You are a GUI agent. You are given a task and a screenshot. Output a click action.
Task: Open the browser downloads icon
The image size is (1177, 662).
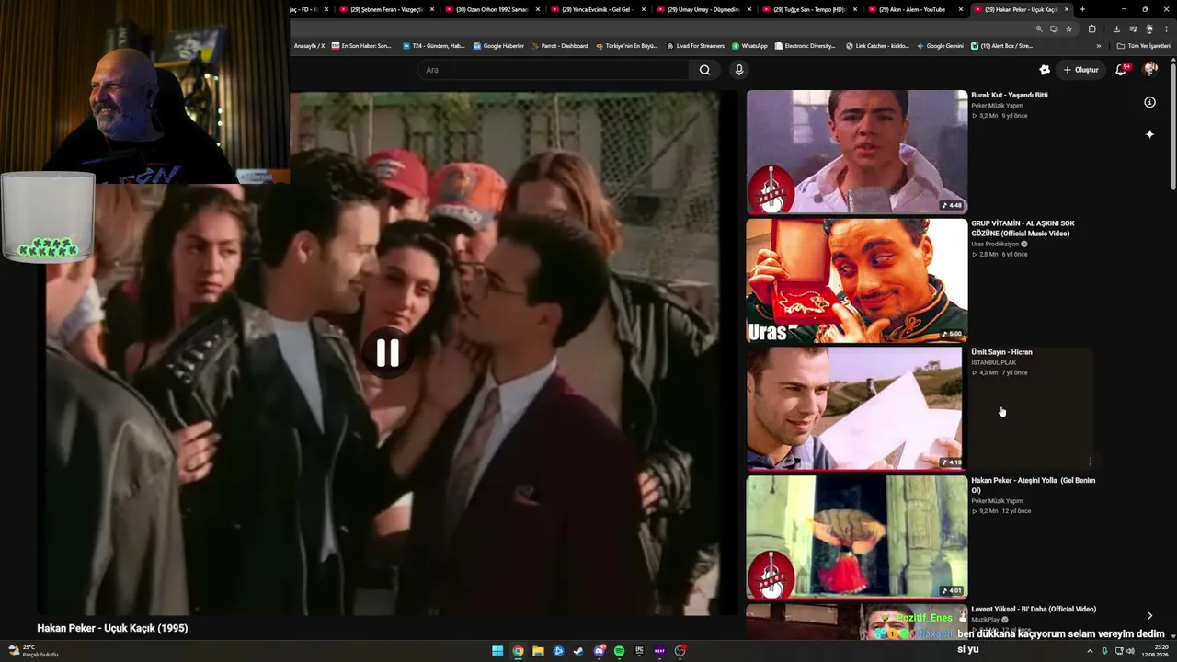(1116, 29)
